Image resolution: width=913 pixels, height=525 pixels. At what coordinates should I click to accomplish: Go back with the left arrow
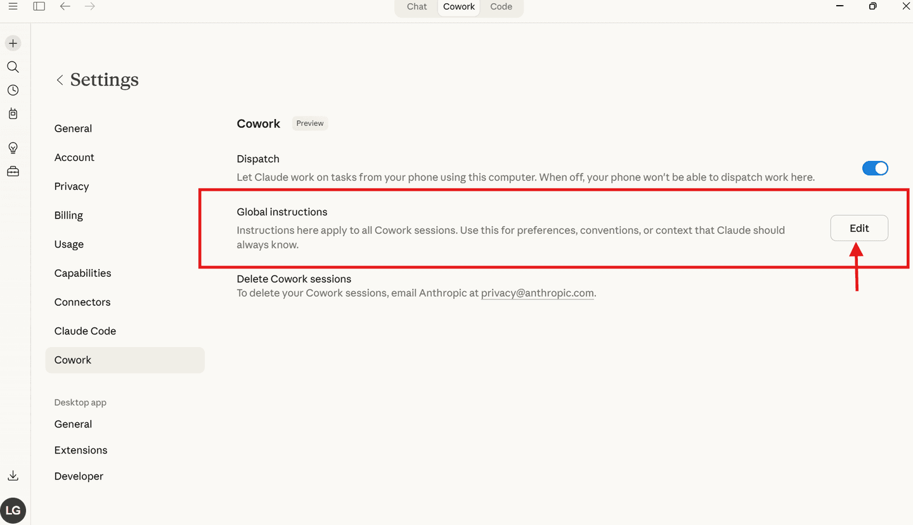tap(65, 6)
